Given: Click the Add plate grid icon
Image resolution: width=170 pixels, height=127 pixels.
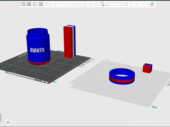Looking at the screenshot, I should pos(29,4).
